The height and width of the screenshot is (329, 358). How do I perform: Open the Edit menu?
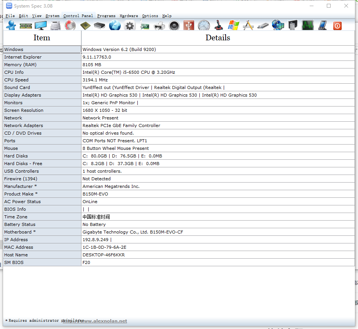pos(23,16)
